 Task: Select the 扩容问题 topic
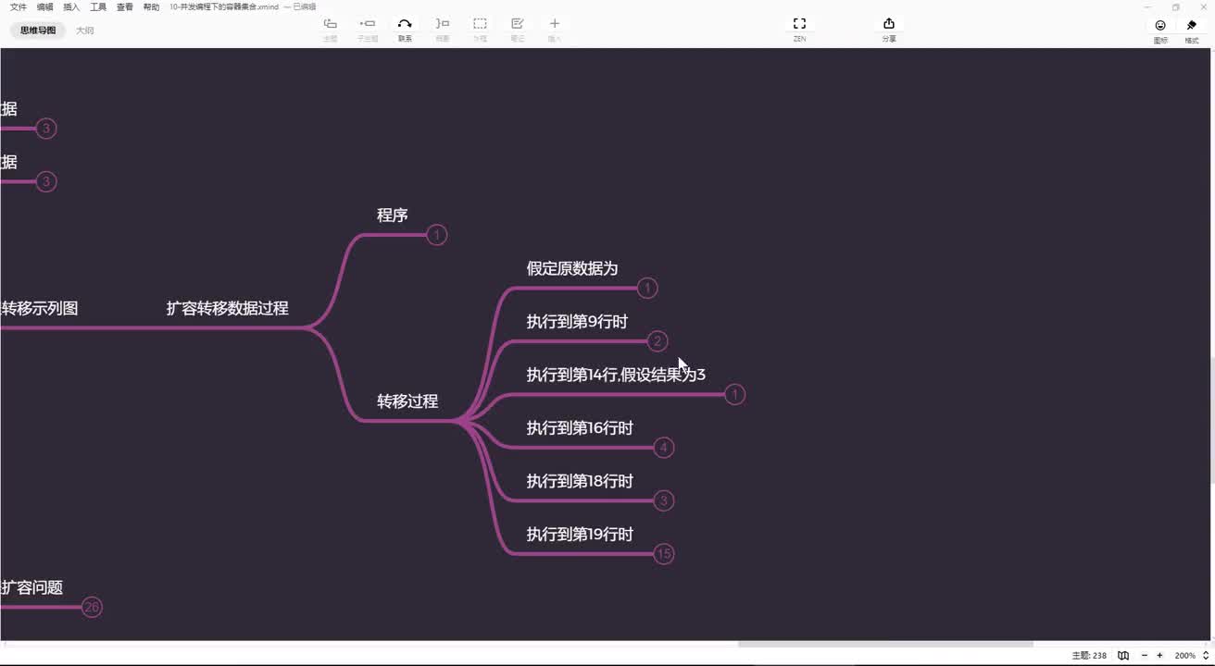(31, 587)
